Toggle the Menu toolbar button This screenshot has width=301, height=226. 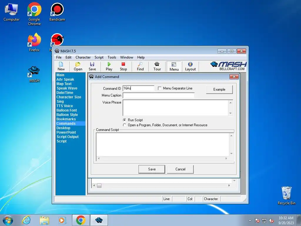(174, 67)
